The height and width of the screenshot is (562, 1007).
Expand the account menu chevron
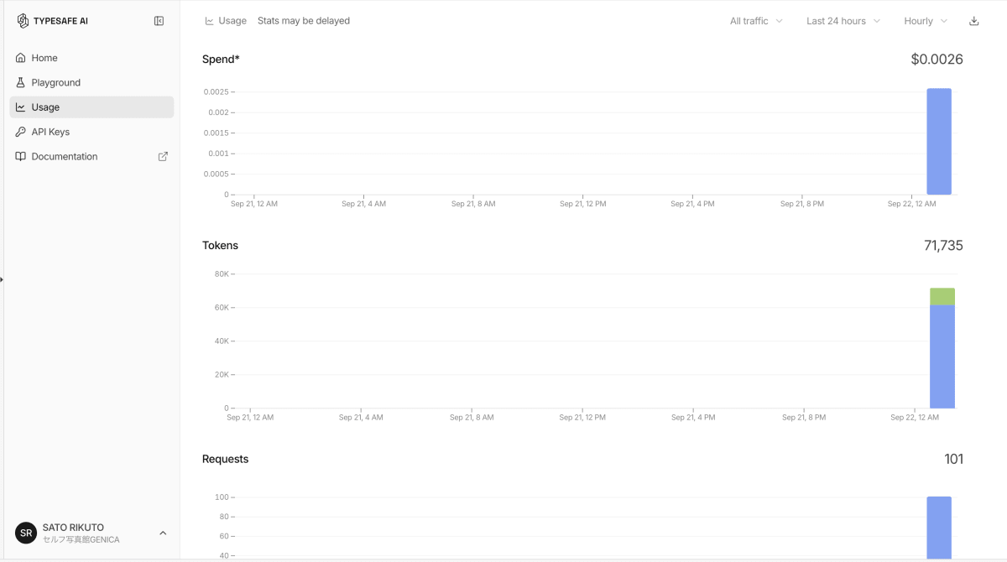click(163, 533)
